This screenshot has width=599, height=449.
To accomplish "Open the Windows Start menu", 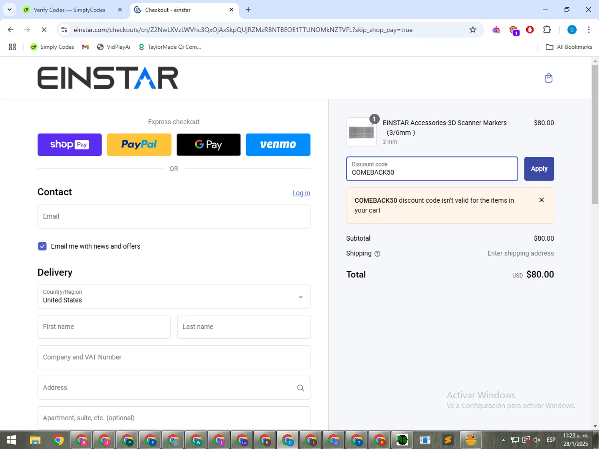I will pos(11,440).
